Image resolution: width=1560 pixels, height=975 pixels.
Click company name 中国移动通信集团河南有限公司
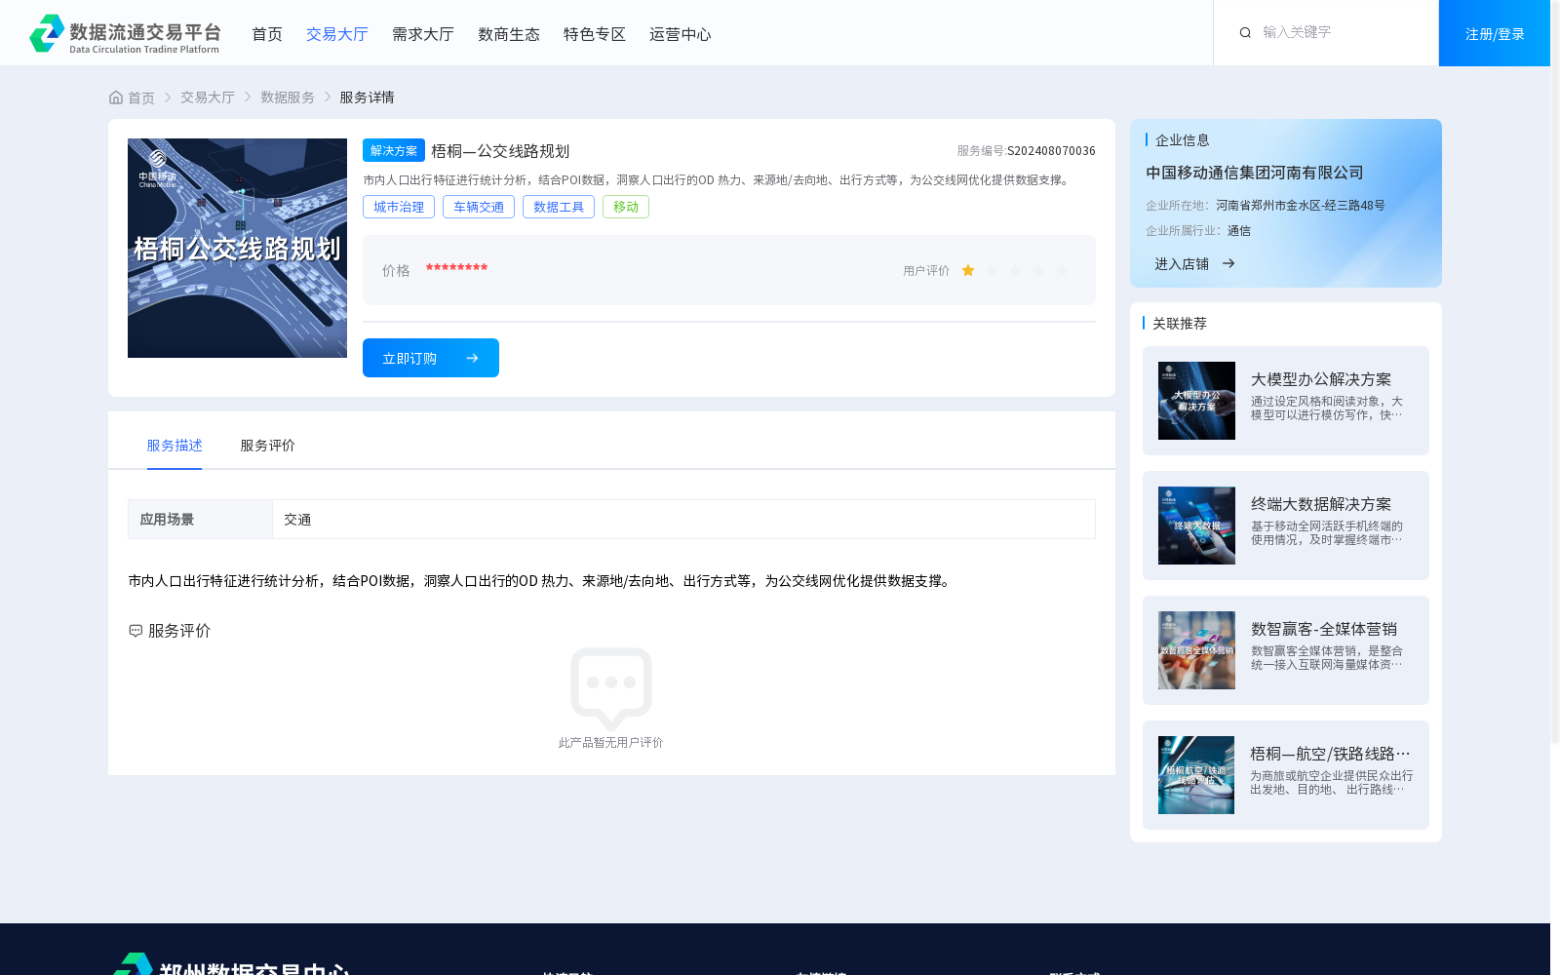pos(1255,173)
